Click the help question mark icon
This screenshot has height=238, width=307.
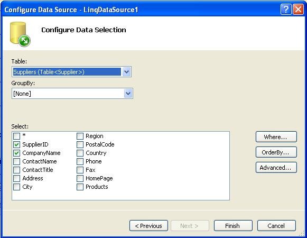286,9
